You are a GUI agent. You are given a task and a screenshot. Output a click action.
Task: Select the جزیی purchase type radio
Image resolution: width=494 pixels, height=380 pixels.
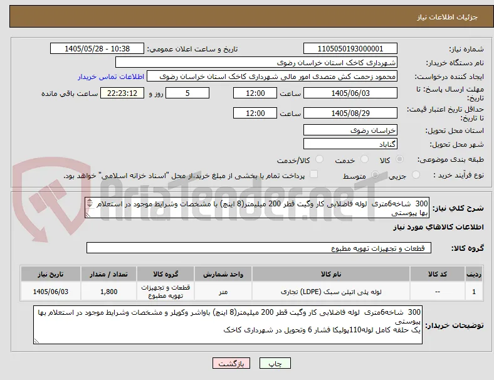416,174
